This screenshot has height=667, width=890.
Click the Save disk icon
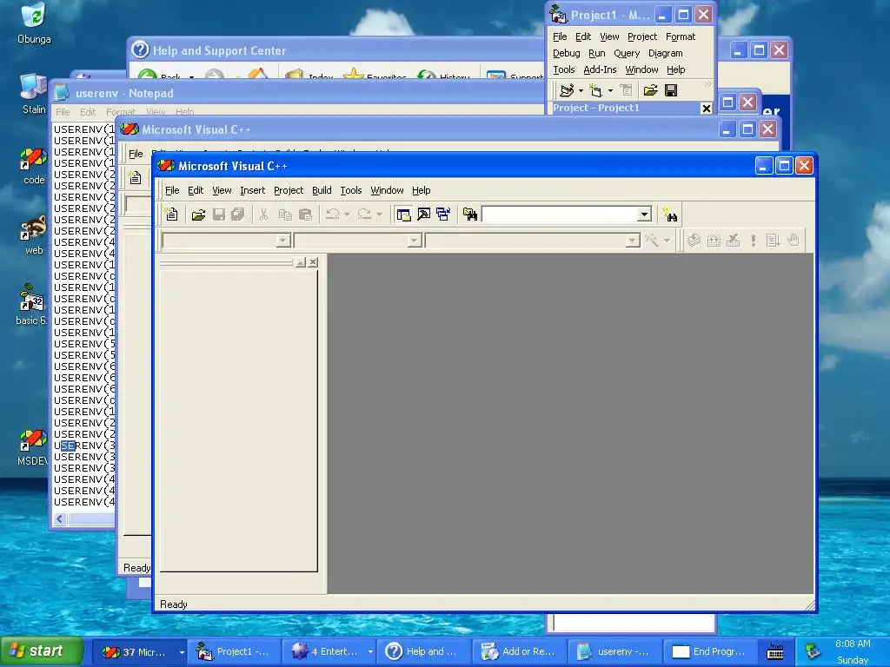pos(218,215)
